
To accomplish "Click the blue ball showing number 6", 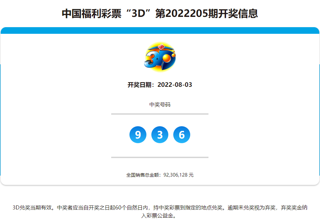I will (x=182, y=135).
